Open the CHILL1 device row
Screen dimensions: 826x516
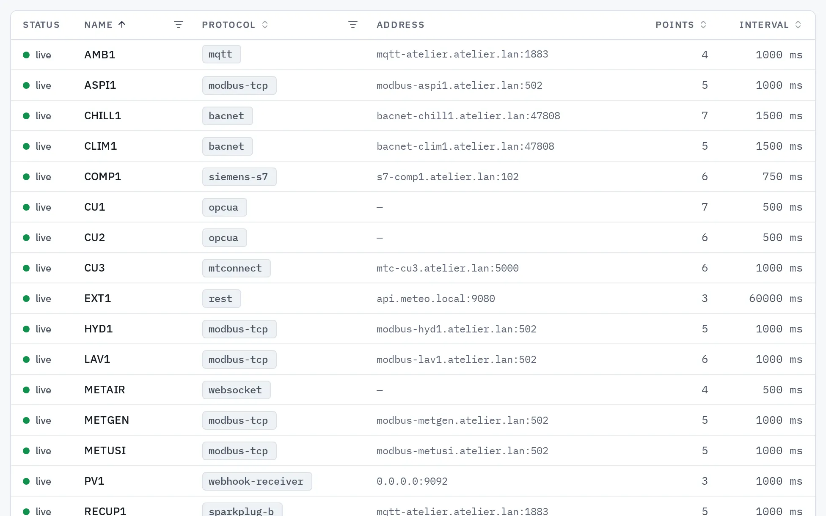click(413, 115)
